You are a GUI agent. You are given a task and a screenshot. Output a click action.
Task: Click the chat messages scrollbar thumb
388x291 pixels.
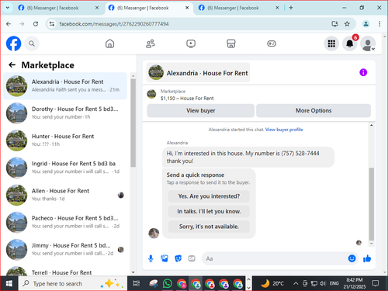[371, 204]
